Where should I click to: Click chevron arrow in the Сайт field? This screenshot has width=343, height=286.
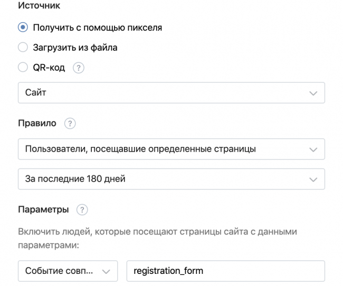[x=313, y=93]
